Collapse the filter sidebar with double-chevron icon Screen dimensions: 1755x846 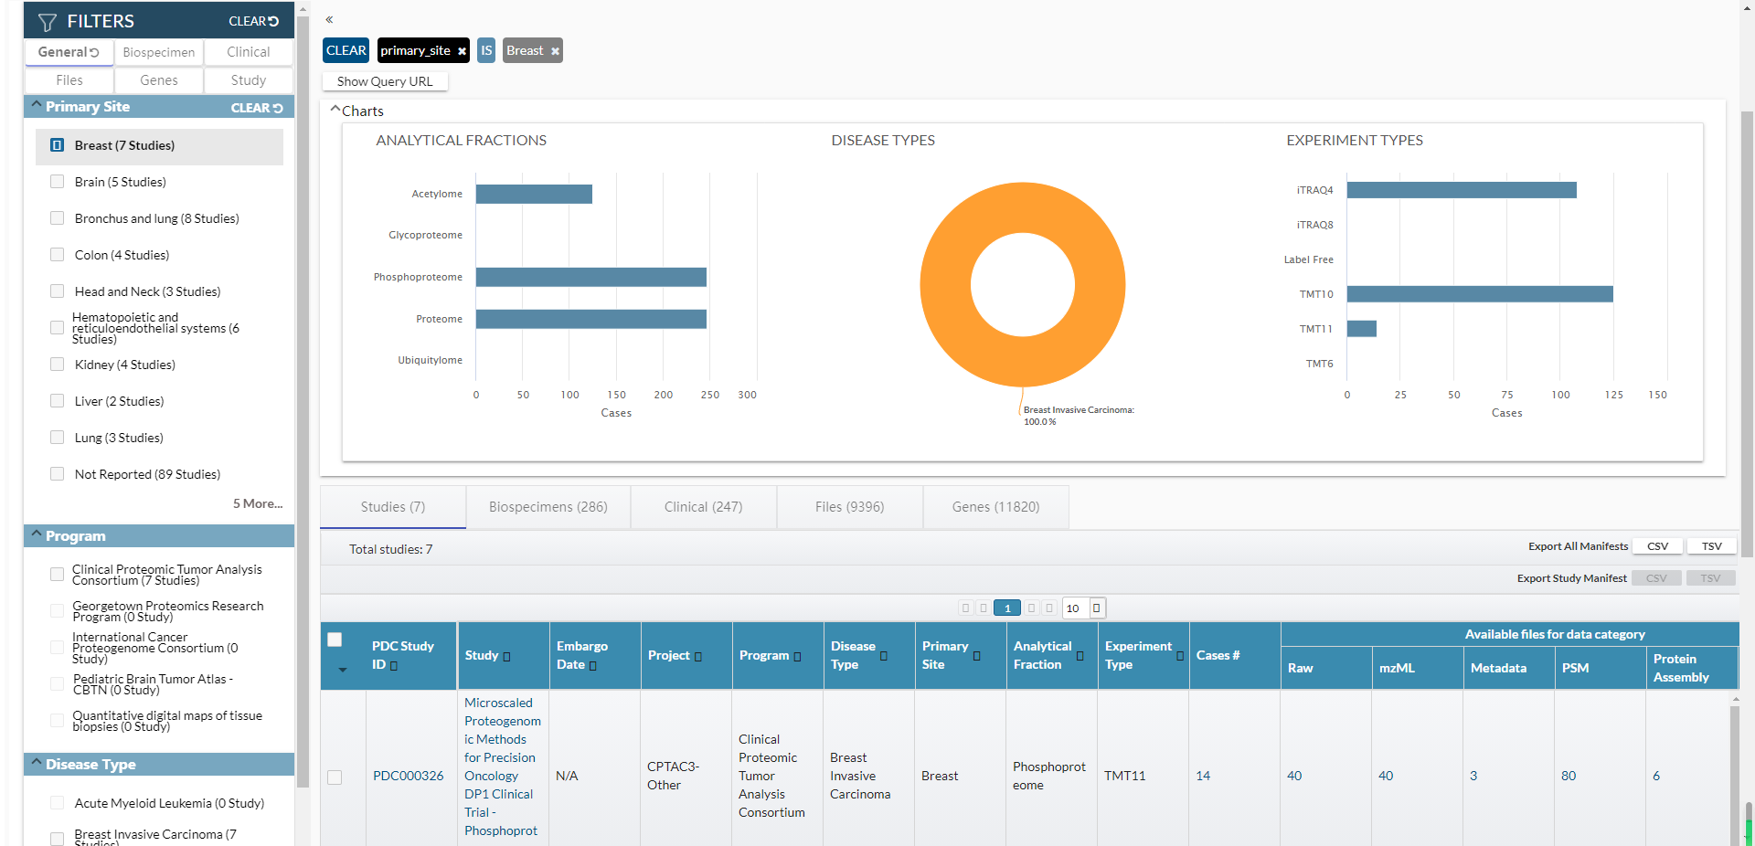coord(329,19)
